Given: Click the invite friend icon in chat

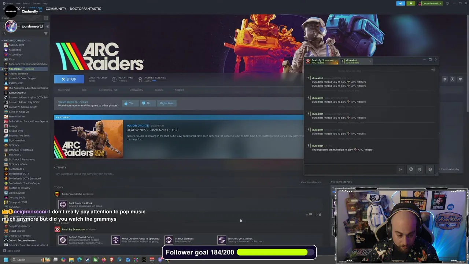Looking at the screenshot, I should pyautogui.click(x=433, y=69).
